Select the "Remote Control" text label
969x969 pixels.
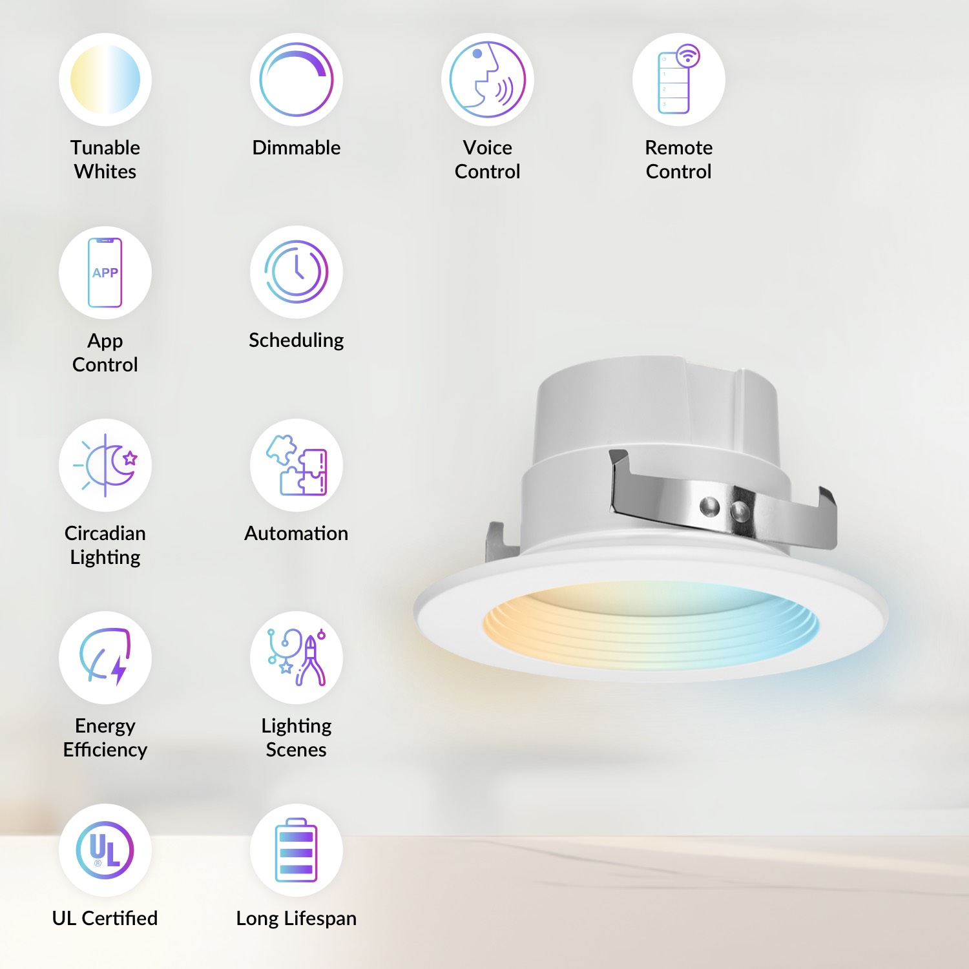click(678, 160)
